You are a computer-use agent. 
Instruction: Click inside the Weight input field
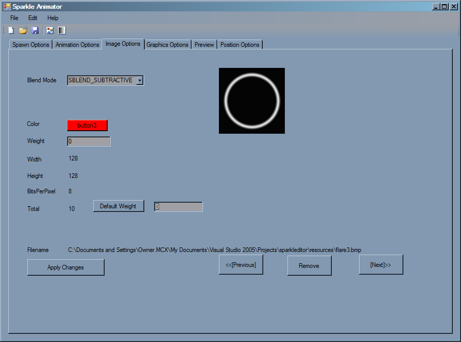click(x=88, y=141)
